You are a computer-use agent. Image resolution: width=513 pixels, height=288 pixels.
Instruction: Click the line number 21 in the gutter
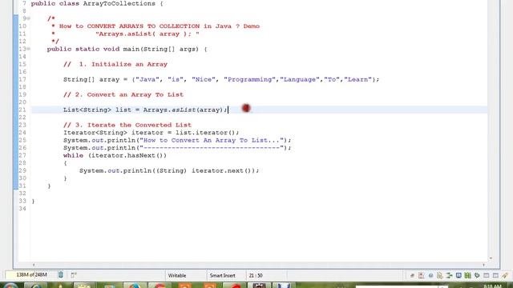[x=22, y=110]
